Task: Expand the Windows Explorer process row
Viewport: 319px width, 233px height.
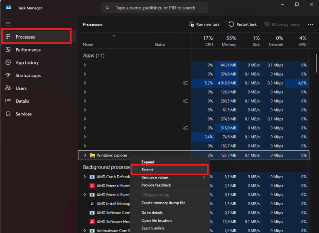Action: point(85,155)
